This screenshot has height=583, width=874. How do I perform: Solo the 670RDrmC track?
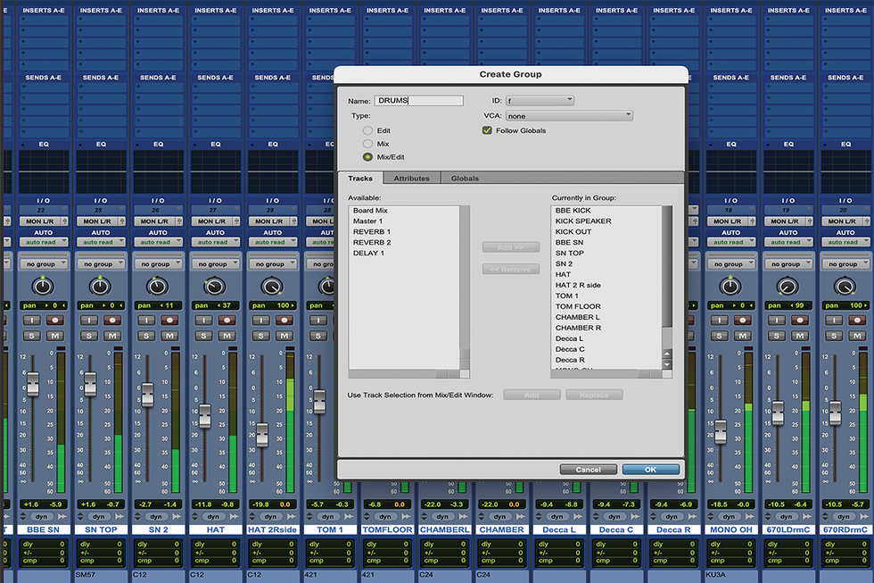click(835, 336)
